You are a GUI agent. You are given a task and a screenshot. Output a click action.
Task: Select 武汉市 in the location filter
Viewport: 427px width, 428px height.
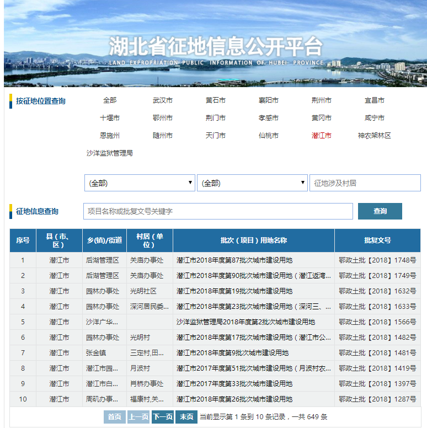(162, 100)
